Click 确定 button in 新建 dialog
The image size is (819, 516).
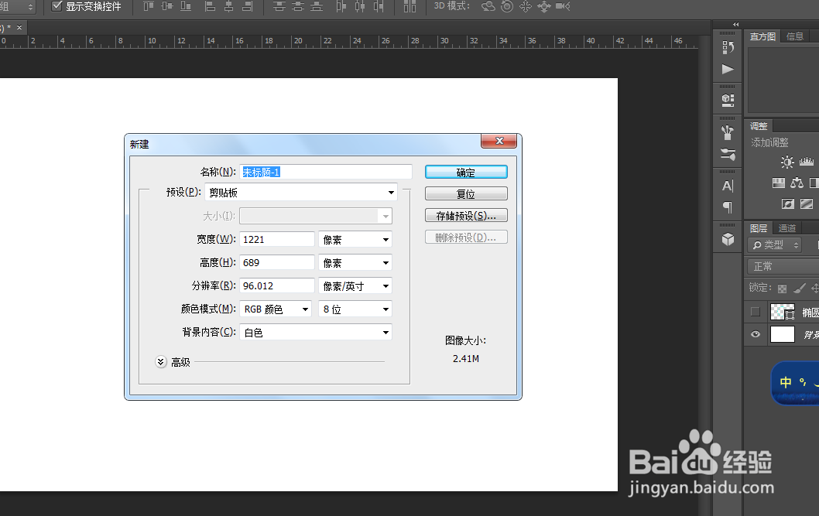466,173
